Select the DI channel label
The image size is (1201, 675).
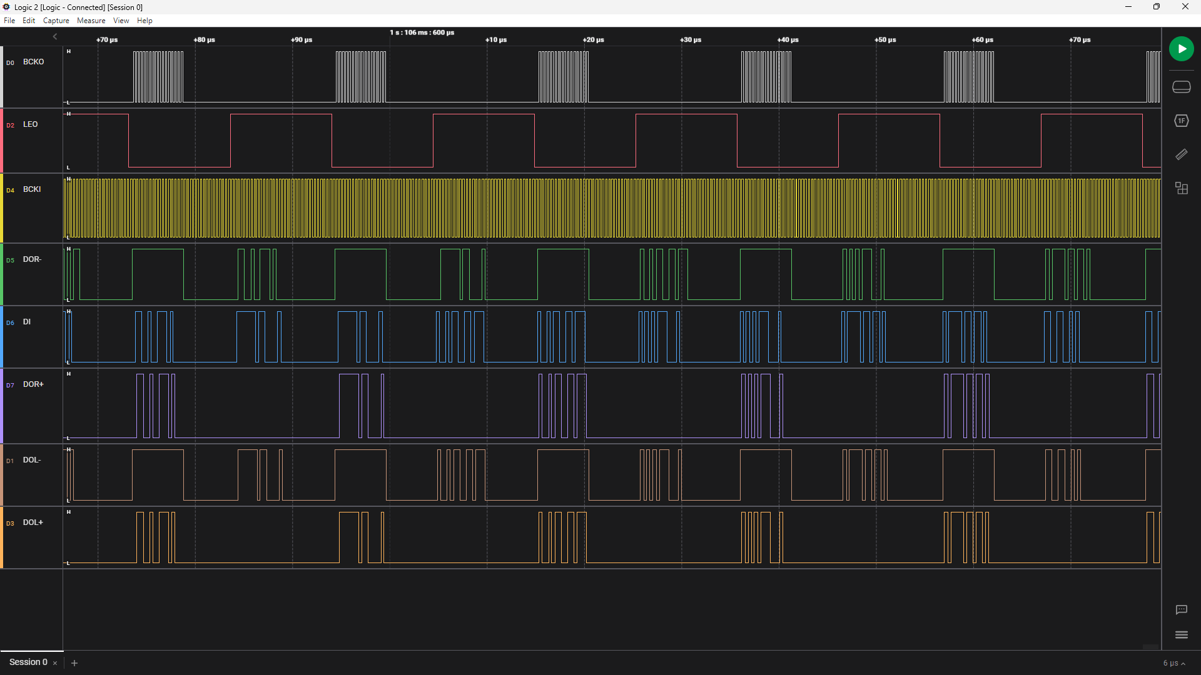27,322
